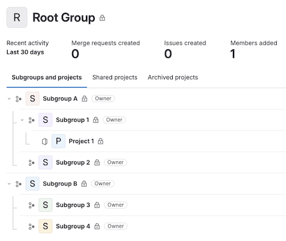Open Subgroup 4 from the list
This screenshot has width=286, height=241.
(73, 226)
